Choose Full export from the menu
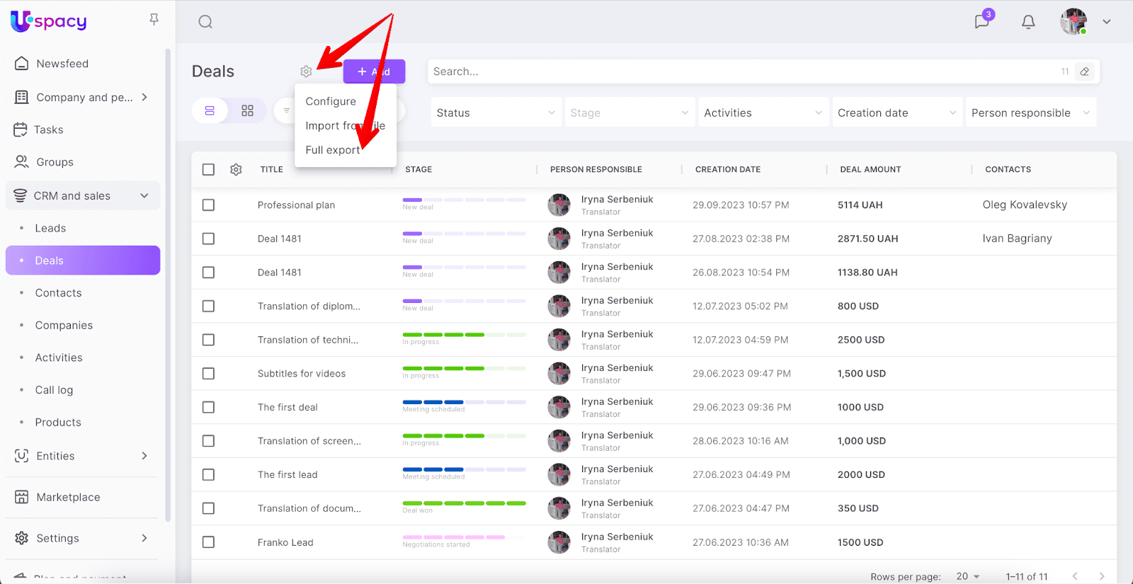The width and height of the screenshot is (1133, 584). [333, 150]
